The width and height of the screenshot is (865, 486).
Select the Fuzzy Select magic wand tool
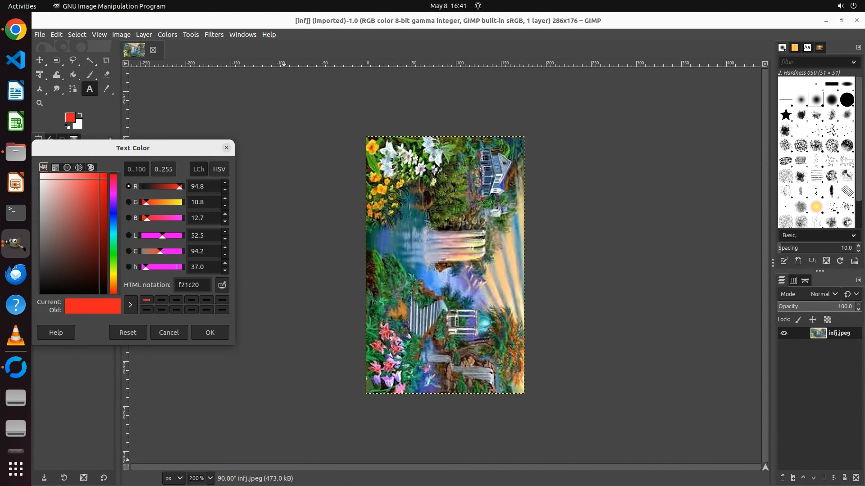[90, 60]
